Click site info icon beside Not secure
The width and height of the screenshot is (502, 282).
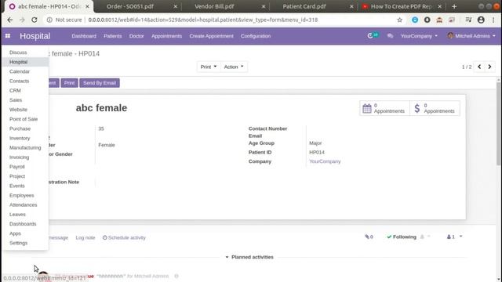tap(49, 20)
